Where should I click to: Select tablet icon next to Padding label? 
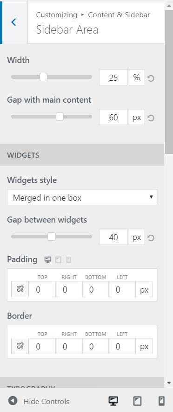(58, 260)
